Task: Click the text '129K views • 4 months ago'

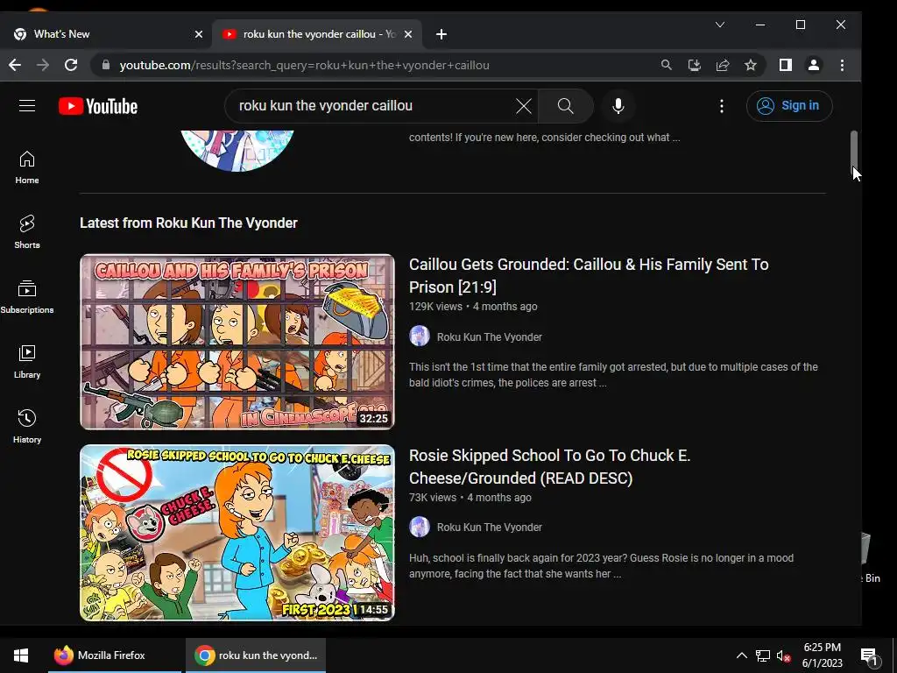Action: (x=473, y=307)
